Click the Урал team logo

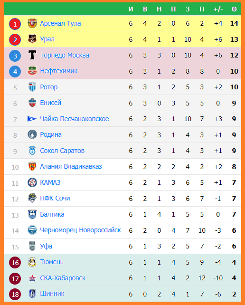click(x=32, y=39)
